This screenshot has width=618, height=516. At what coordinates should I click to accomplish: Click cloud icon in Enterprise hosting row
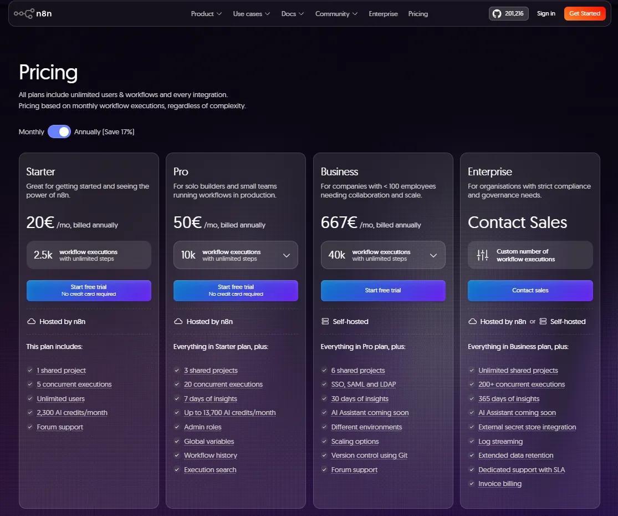point(472,321)
